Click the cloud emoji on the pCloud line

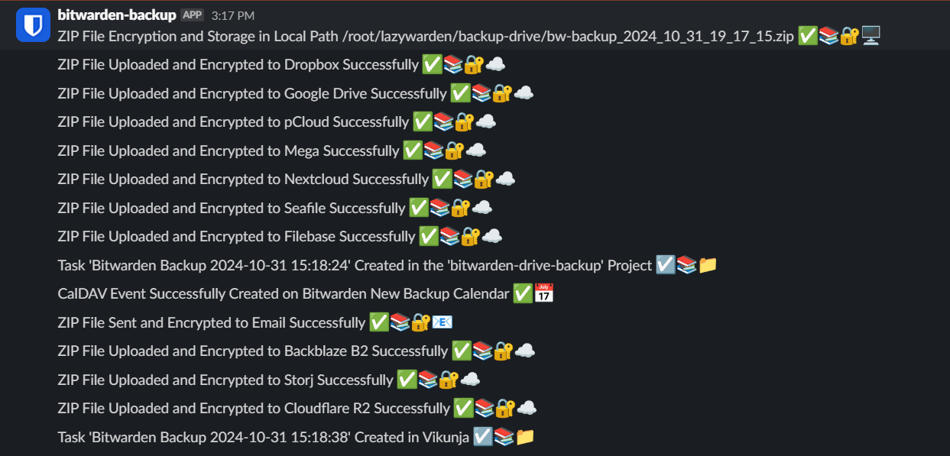coord(486,122)
